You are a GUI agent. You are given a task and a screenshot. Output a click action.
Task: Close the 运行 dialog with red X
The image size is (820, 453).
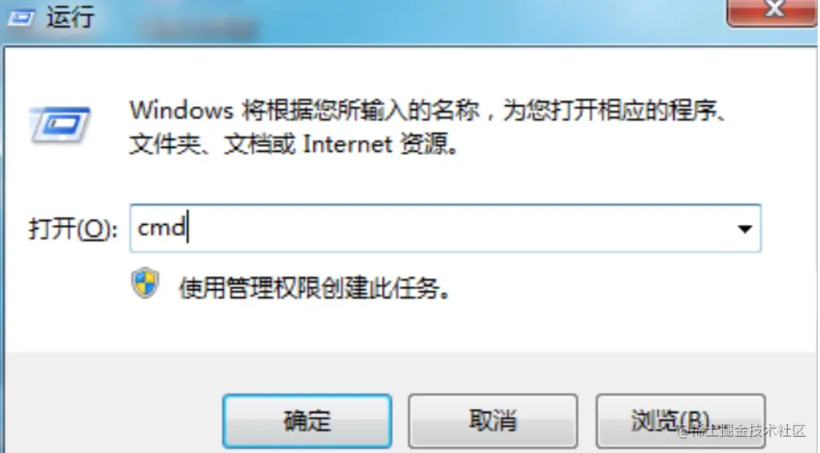(x=773, y=10)
